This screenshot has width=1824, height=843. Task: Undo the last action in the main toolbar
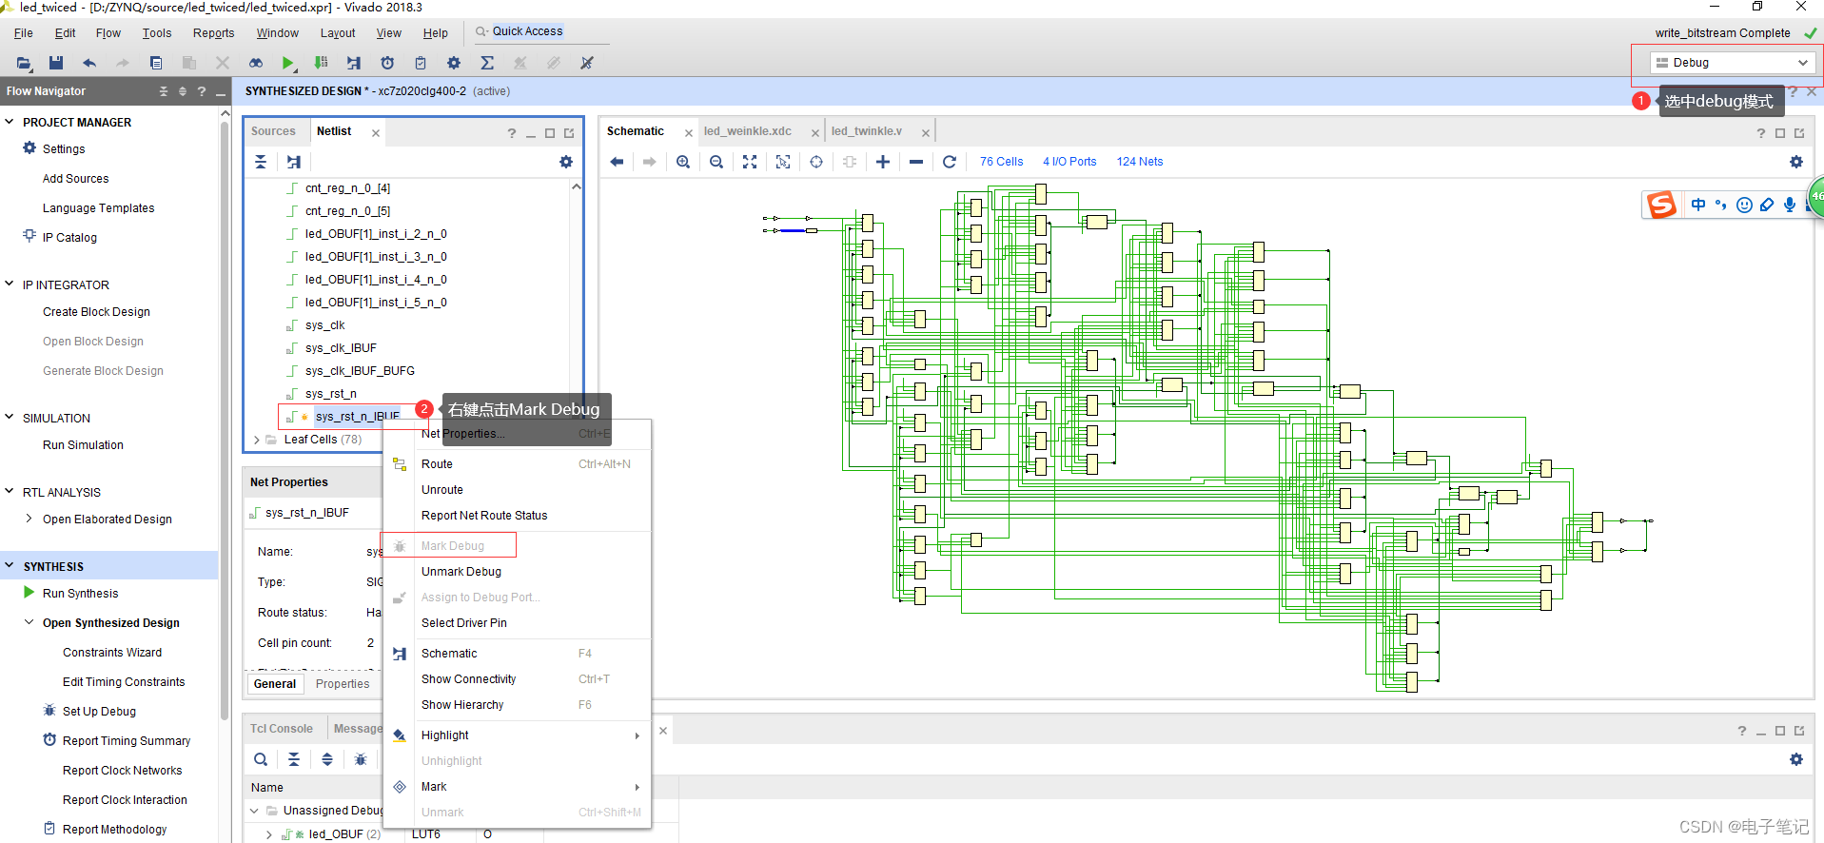tap(89, 63)
